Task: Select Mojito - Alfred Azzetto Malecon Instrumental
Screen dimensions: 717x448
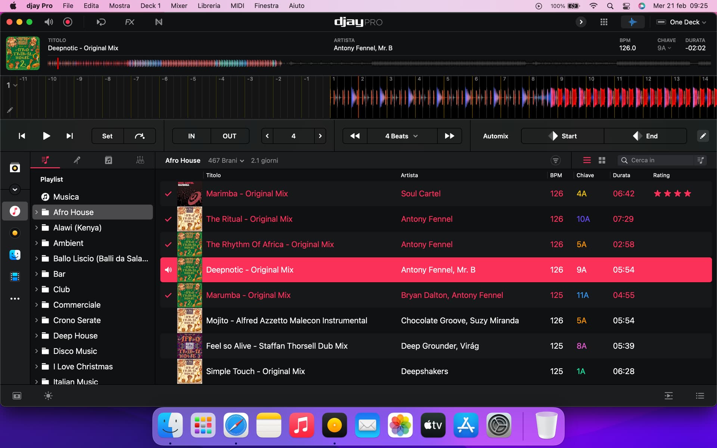Action: (436, 320)
